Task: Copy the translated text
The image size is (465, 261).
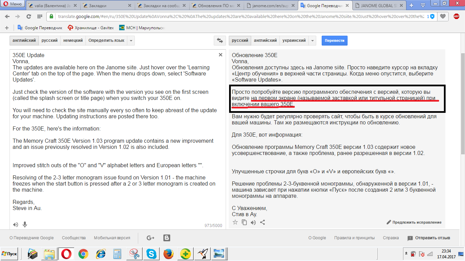Action: 244,222
